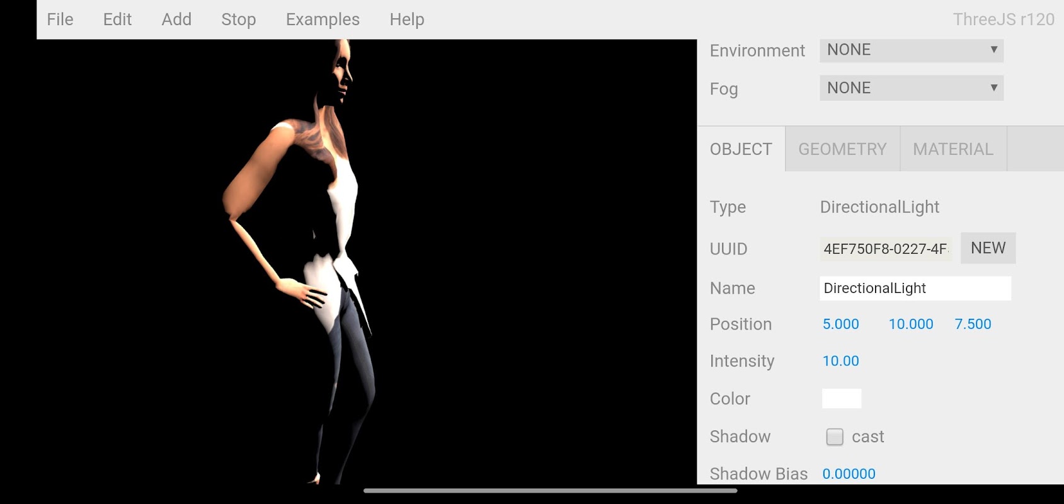Select the Position Y value 10.000
Viewport: 1064px width, 504px height.
pos(911,324)
